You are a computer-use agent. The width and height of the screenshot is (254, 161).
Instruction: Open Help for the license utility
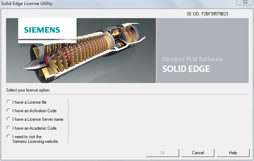click(x=233, y=153)
